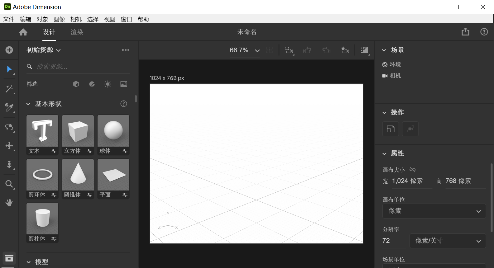
Task: Open the File menu
Action: (9, 19)
